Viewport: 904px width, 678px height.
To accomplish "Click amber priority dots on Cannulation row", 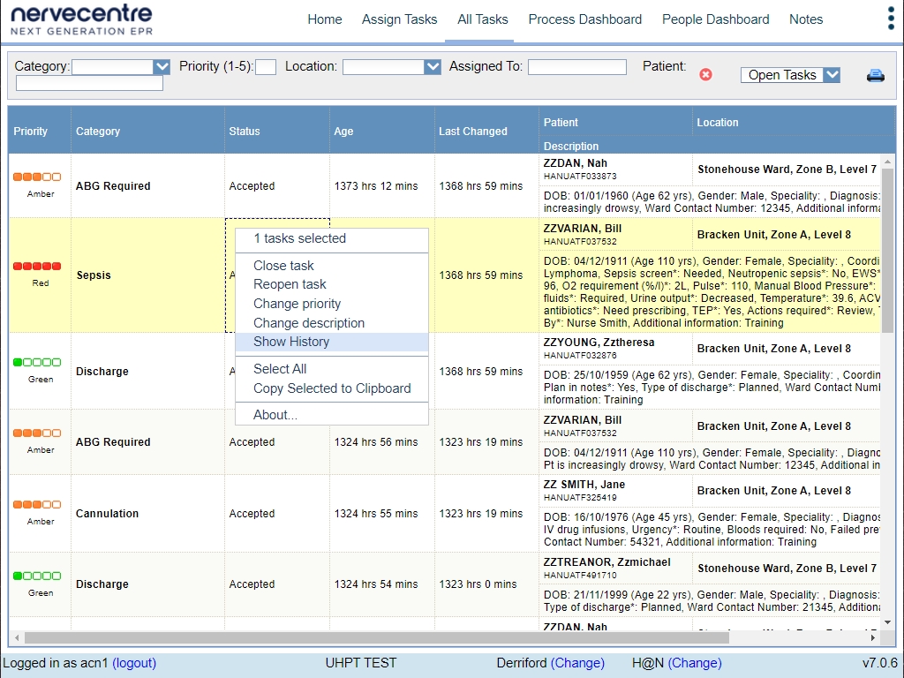I will tap(37, 504).
